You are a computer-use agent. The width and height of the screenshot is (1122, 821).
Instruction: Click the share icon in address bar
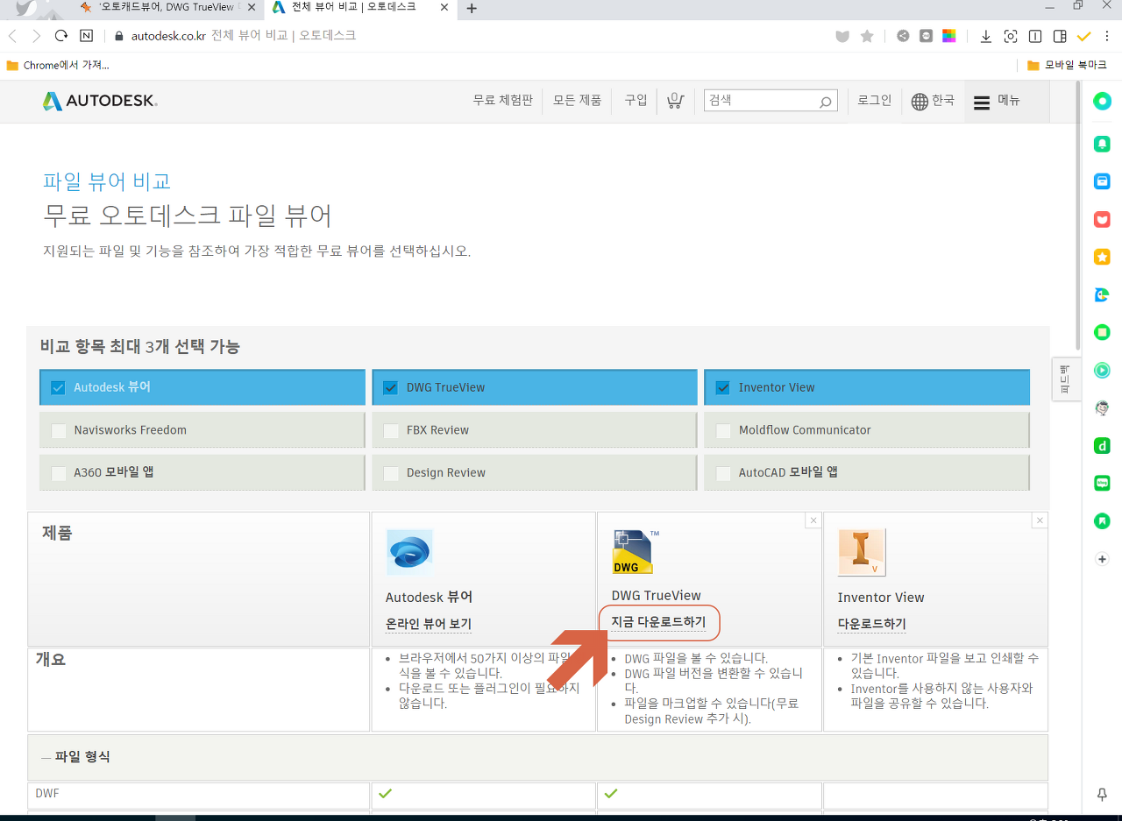click(x=903, y=36)
